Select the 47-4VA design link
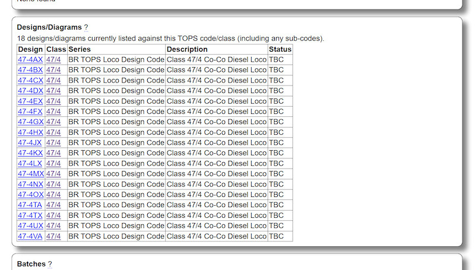This screenshot has height=270, width=475. [30, 236]
